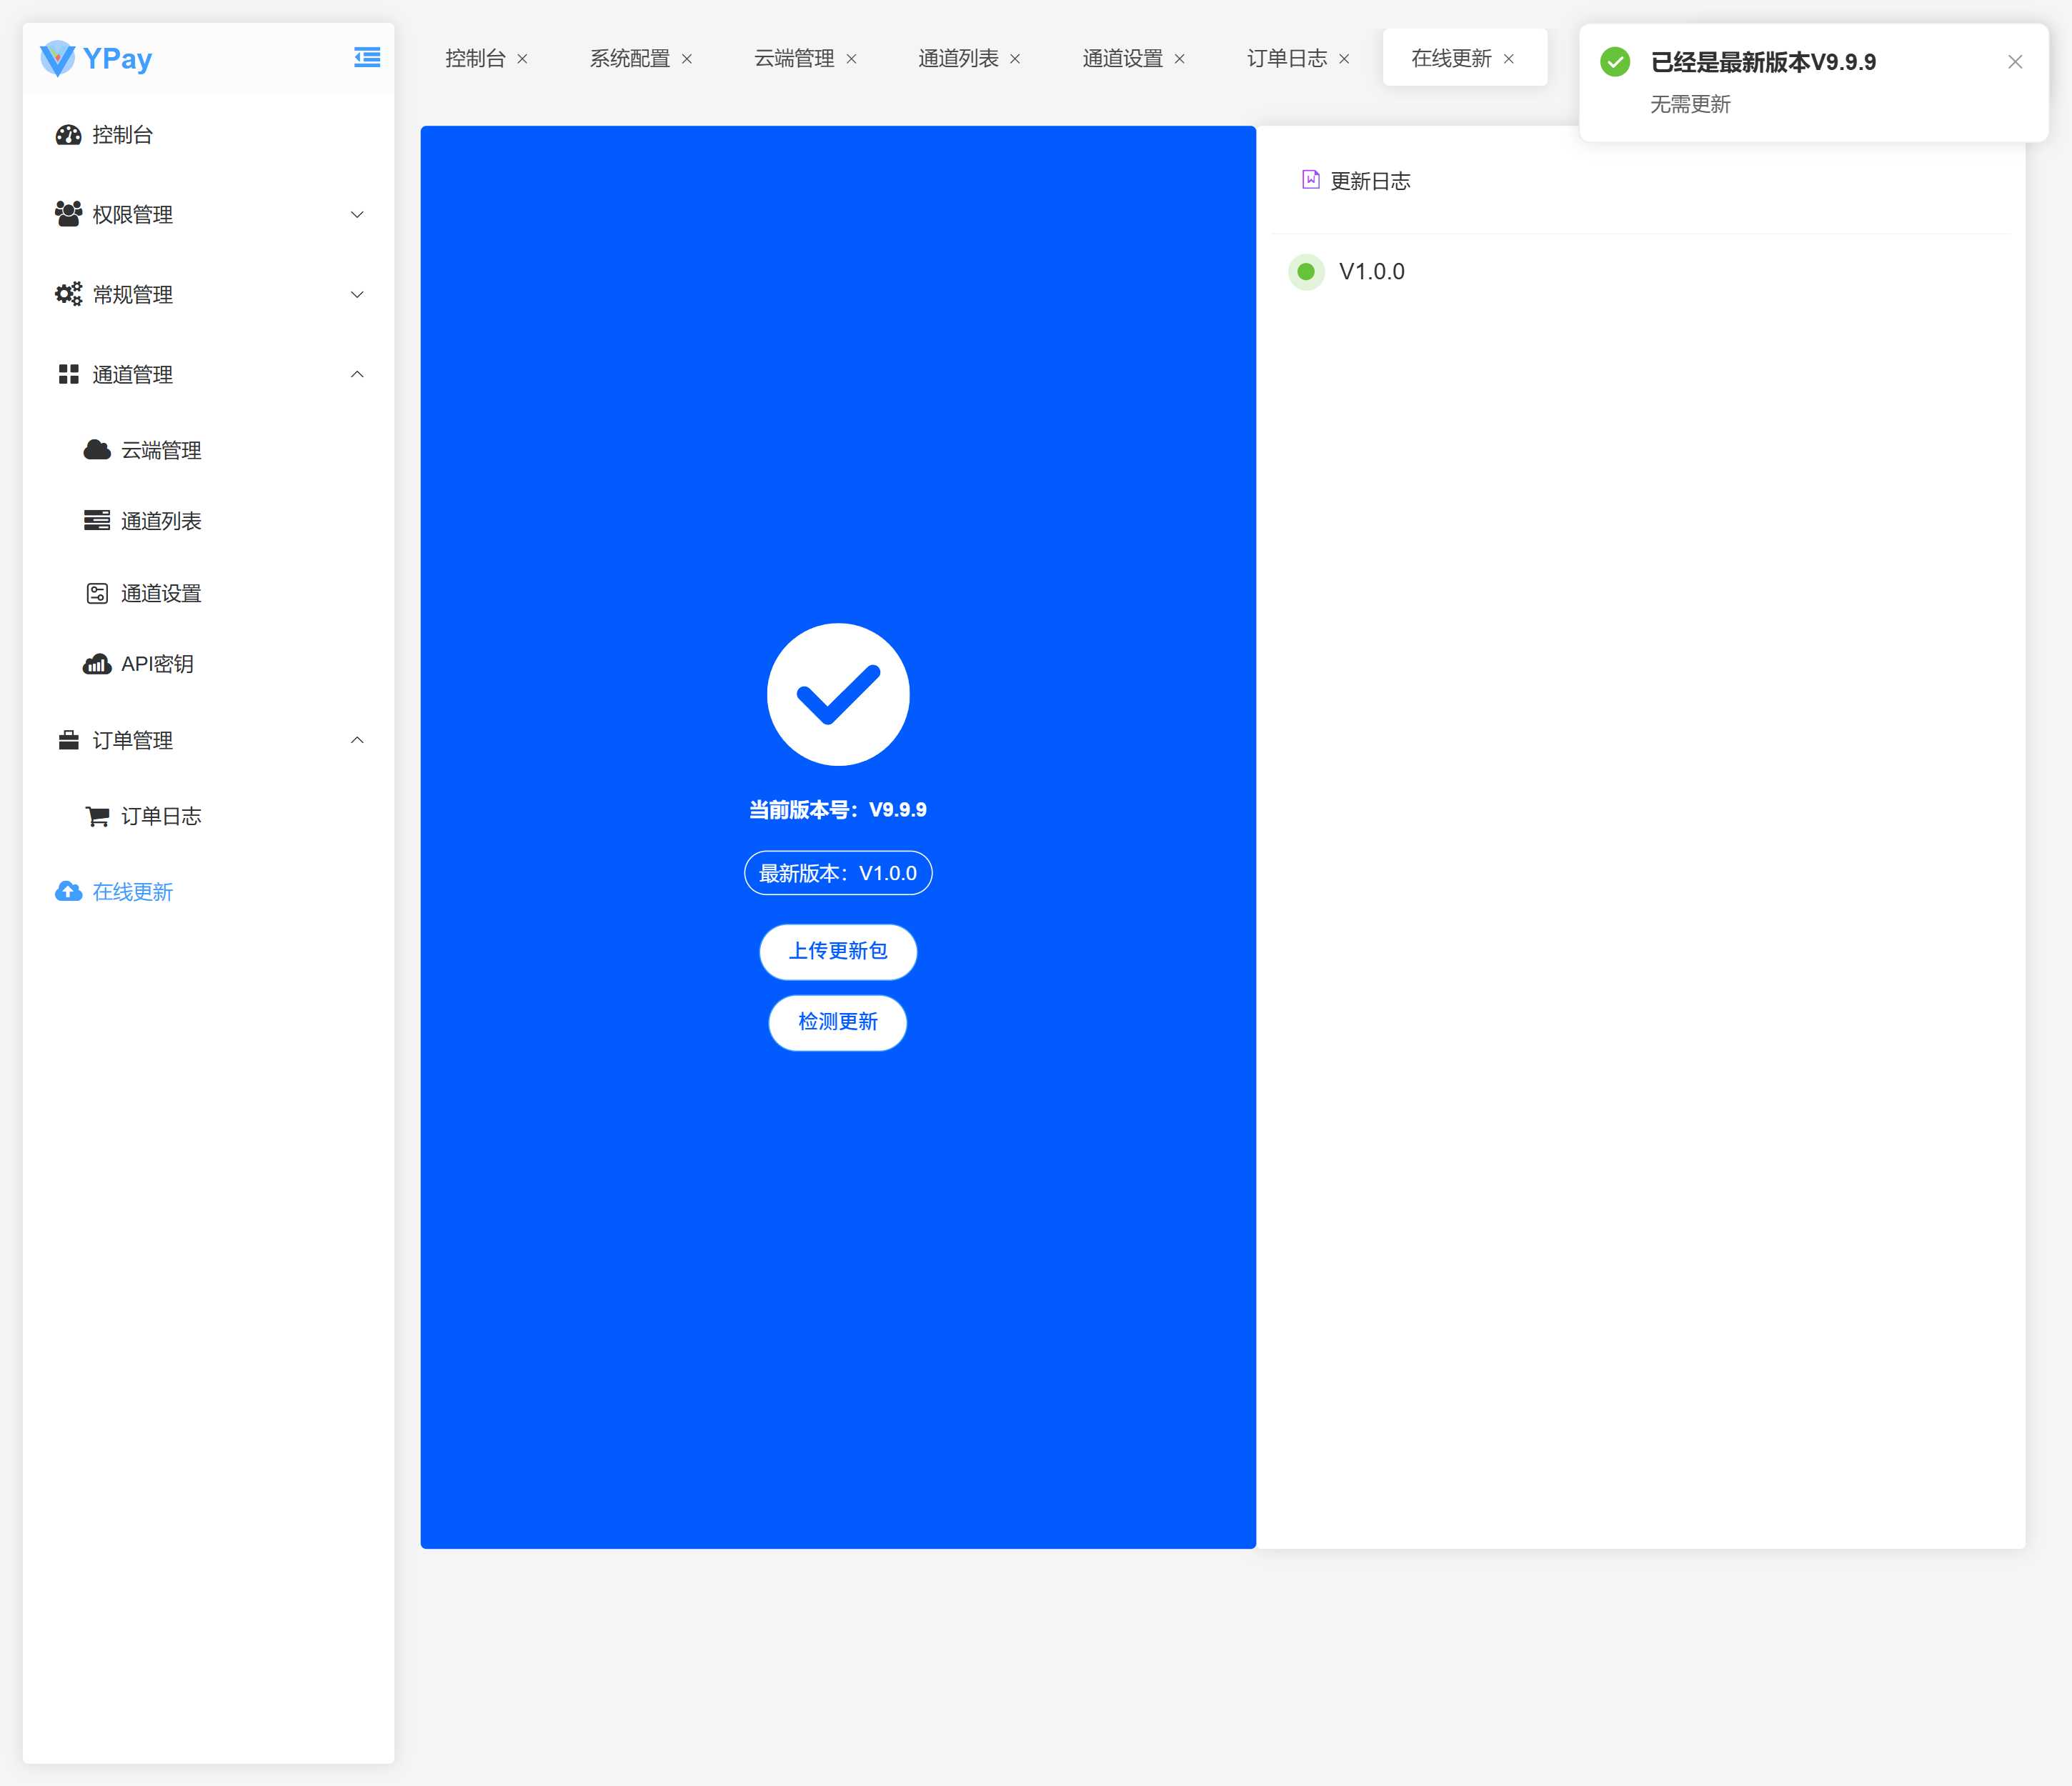Click the 检测更新 button

(838, 1022)
